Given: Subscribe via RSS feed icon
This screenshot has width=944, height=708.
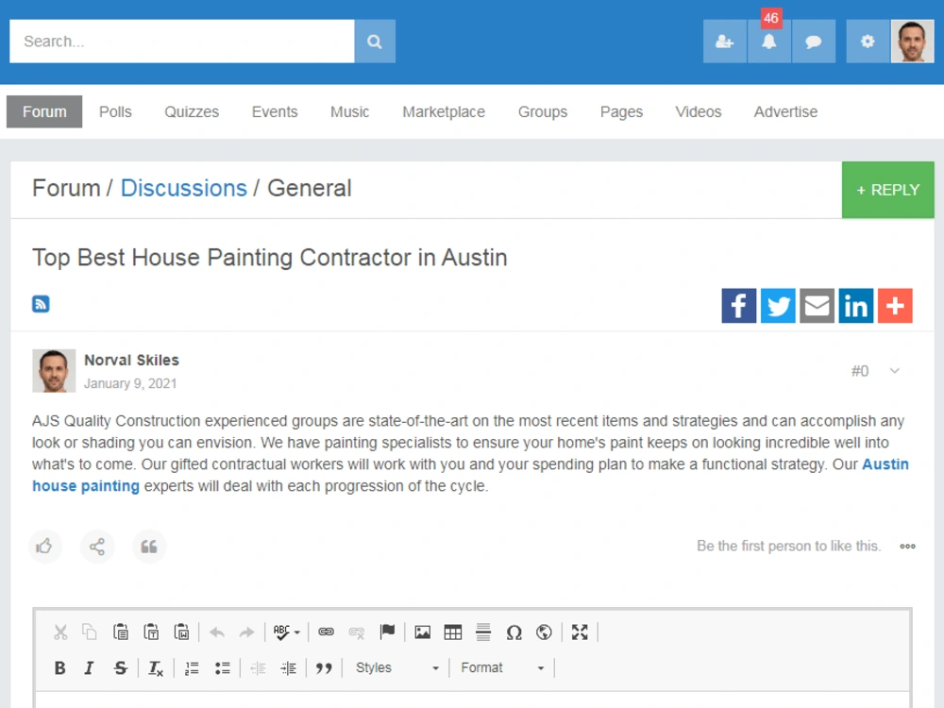Looking at the screenshot, I should tap(41, 304).
